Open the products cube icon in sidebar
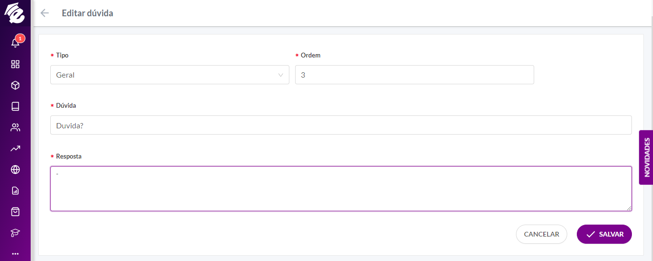The width and height of the screenshot is (653, 261). 15,85
